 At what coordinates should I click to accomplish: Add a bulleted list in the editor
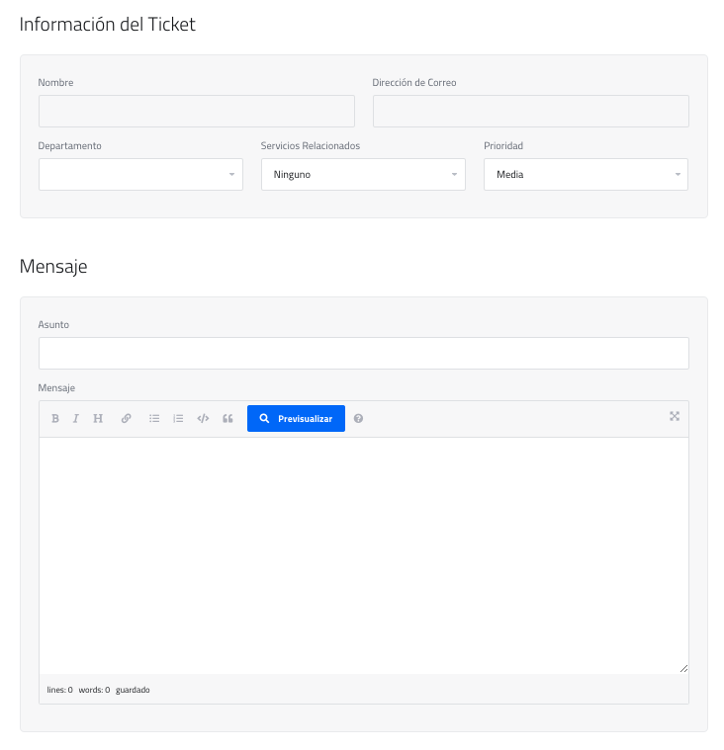point(154,419)
